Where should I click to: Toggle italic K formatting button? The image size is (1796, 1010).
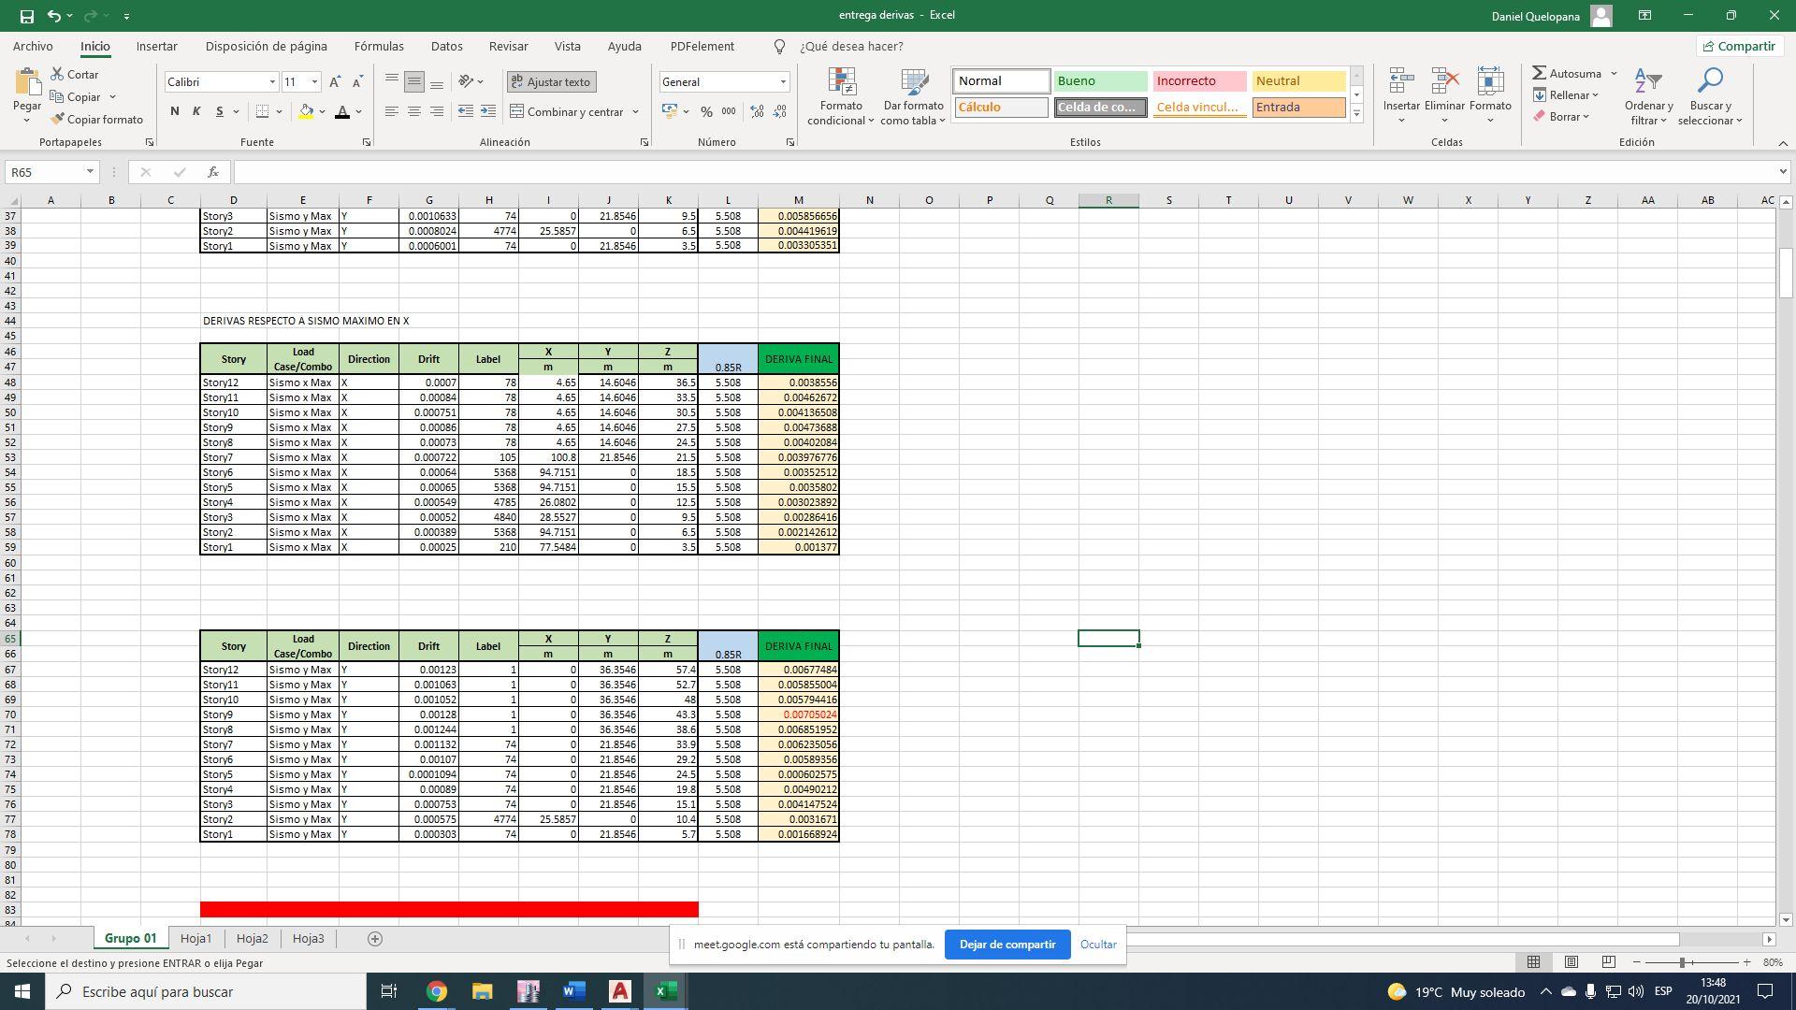tap(196, 111)
